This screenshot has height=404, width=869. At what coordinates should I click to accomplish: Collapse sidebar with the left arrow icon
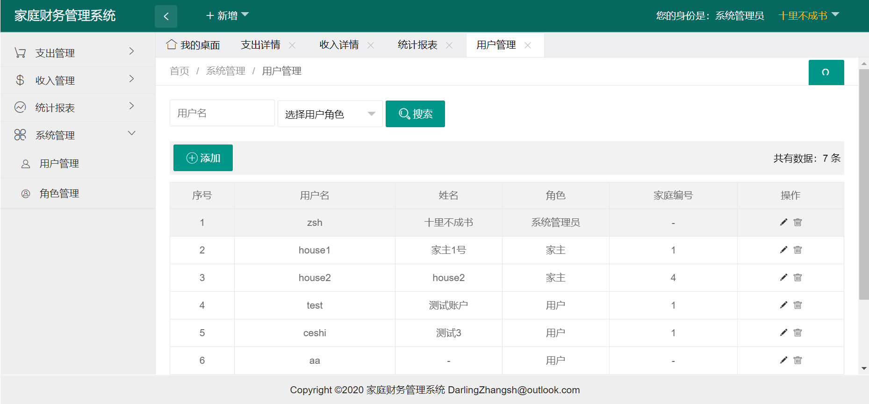click(166, 16)
